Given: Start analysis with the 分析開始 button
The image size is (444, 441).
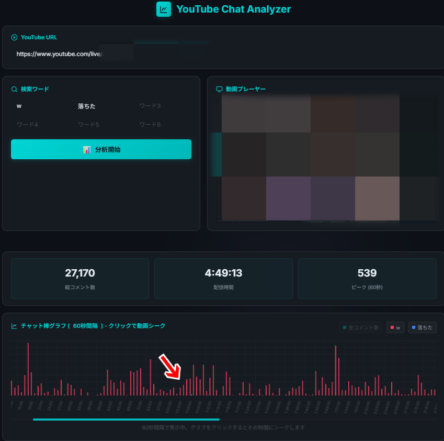Looking at the screenshot, I should point(101,149).
